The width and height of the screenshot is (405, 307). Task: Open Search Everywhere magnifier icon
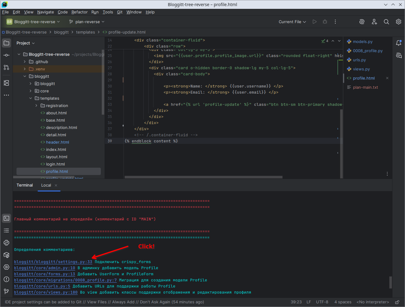pyautogui.click(x=386, y=22)
